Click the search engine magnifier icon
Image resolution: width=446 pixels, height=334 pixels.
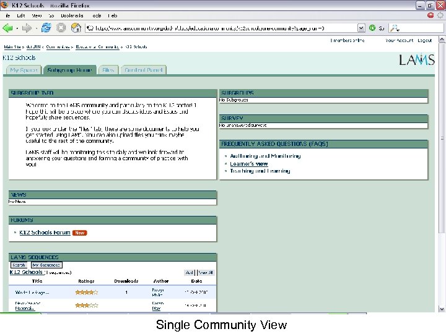tap(394, 28)
